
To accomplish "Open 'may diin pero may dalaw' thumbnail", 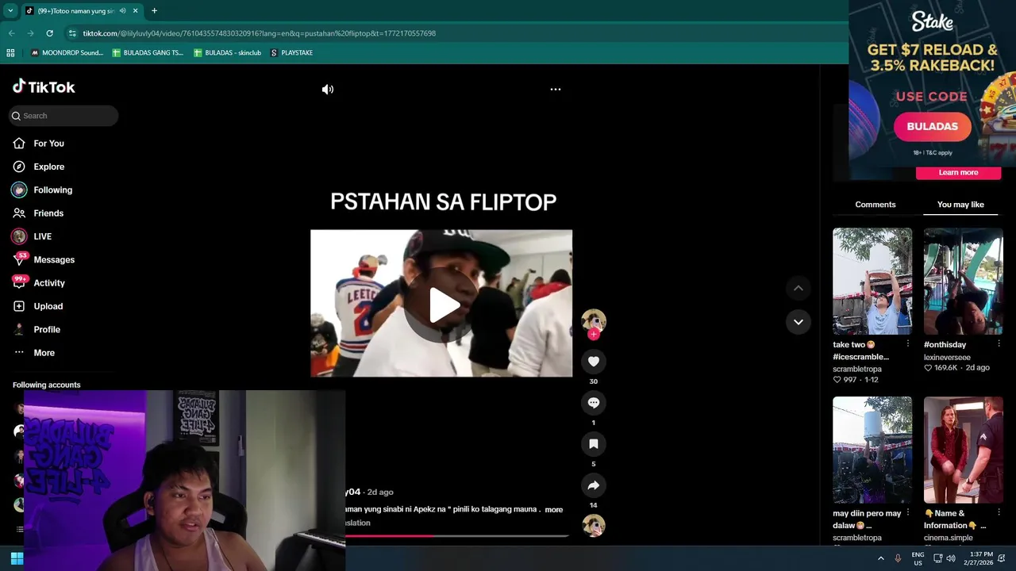I will (x=872, y=450).
